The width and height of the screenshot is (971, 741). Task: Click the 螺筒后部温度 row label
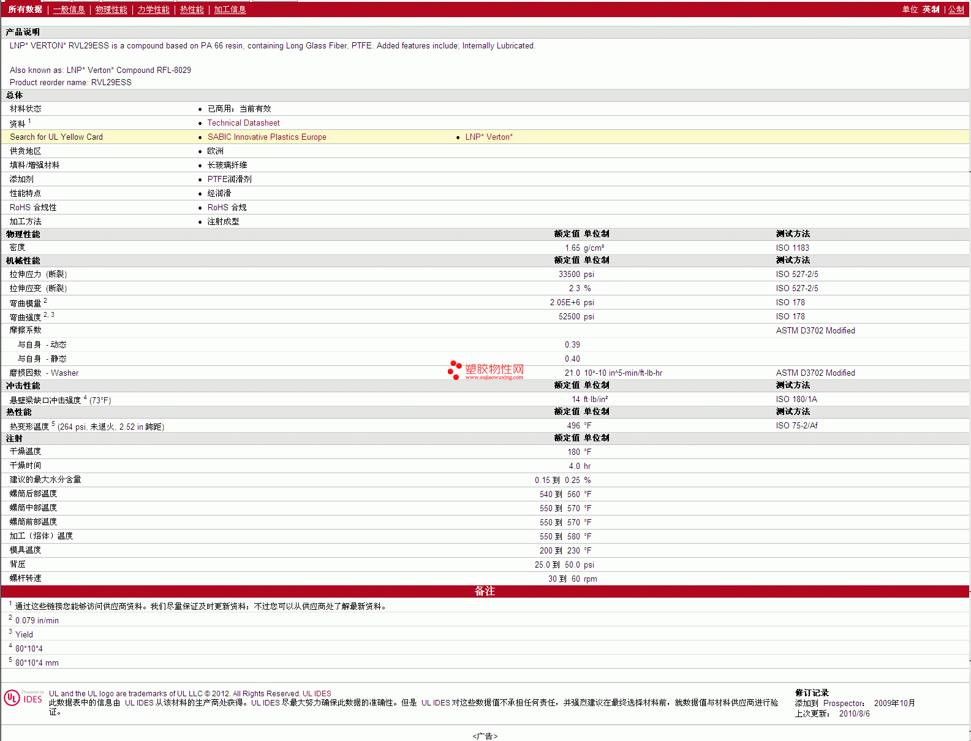coord(33,494)
